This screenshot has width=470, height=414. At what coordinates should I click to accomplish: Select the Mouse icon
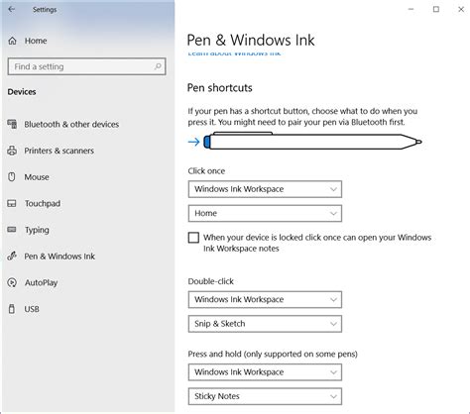coord(12,177)
